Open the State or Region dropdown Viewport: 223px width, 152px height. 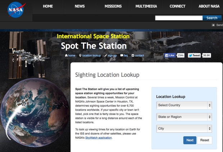184,117
